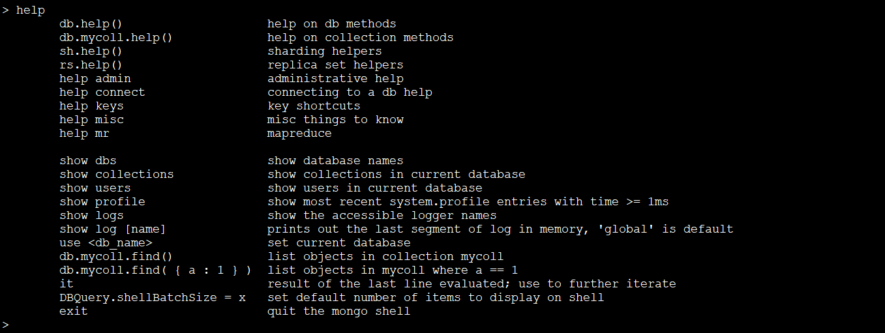
Task: Click the help misc entry
Action: (x=91, y=120)
